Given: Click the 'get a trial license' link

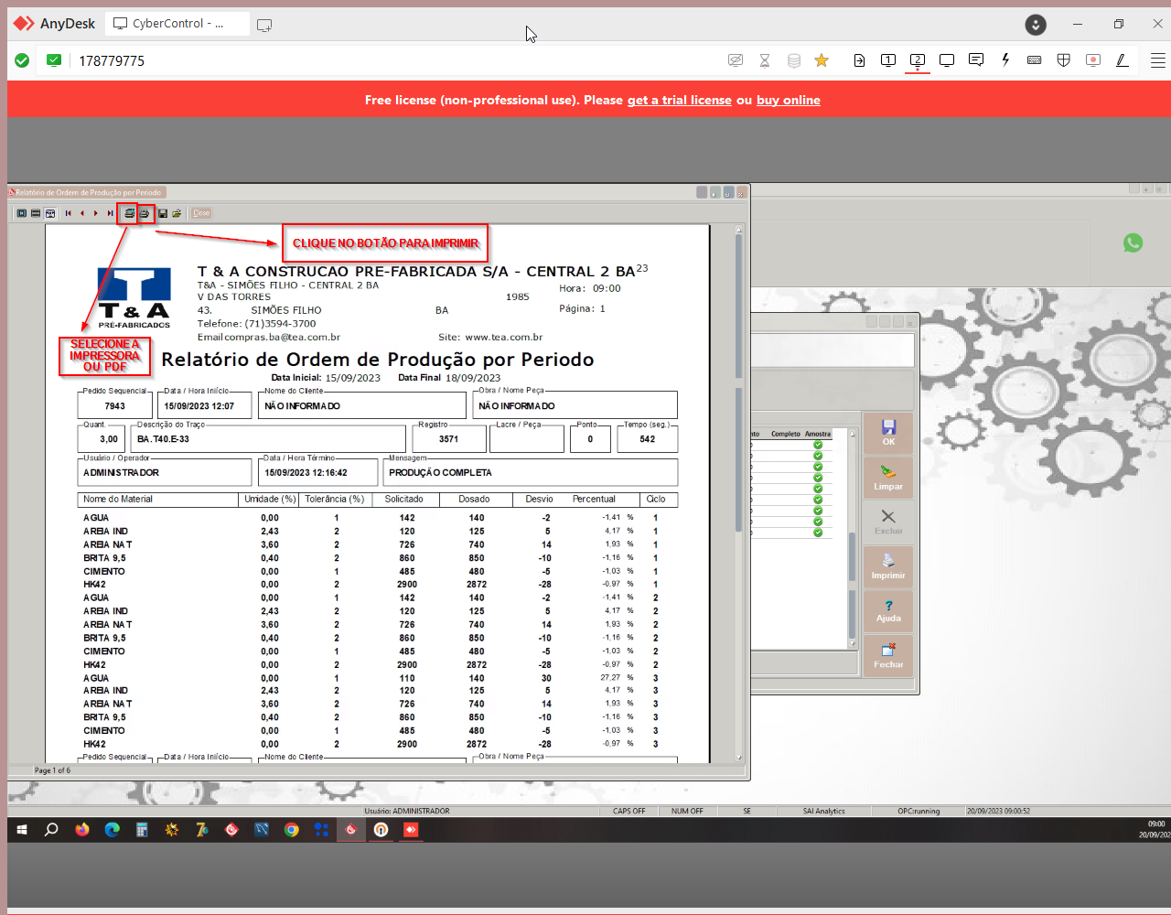Looking at the screenshot, I should (x=679, y=100).
